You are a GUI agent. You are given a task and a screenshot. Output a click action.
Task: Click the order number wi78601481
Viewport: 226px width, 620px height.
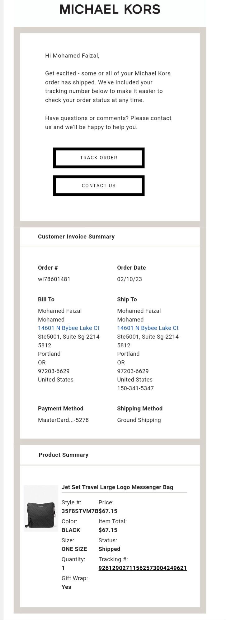[x=54, y=279]
